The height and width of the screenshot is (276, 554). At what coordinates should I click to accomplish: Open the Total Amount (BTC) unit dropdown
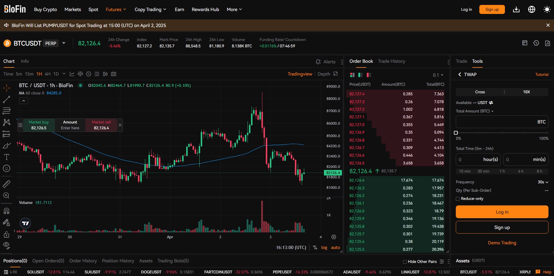point(474,111)
